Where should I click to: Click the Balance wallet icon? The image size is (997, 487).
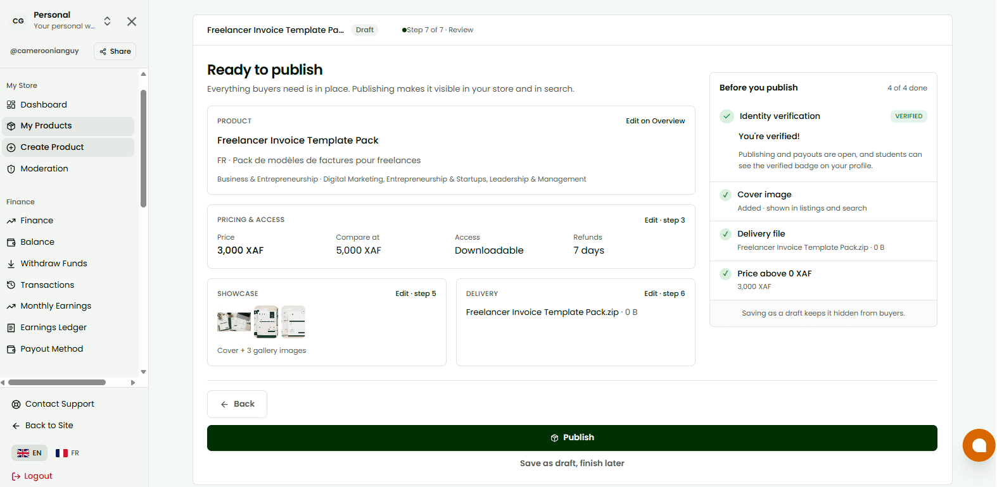coord(11,242)
